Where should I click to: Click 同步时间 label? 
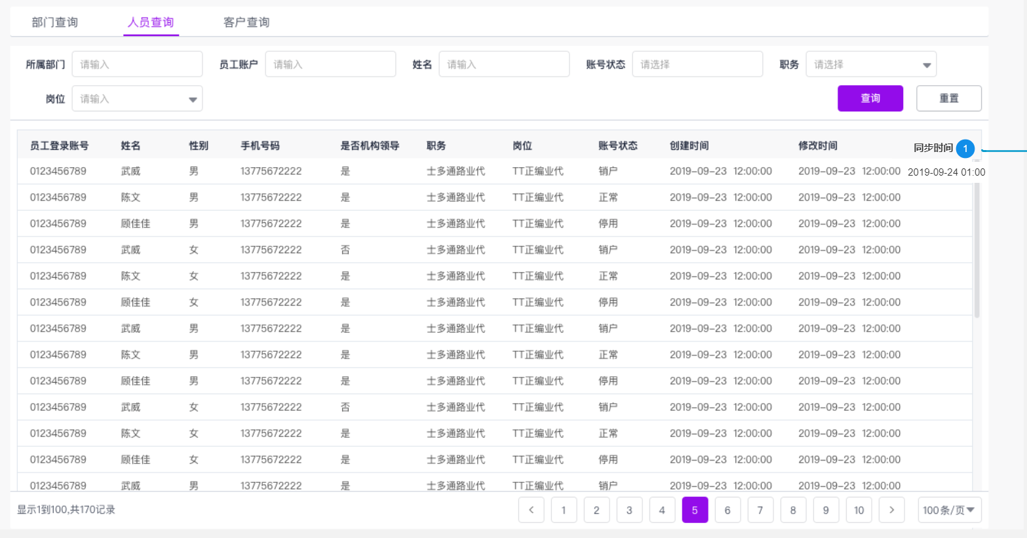point(933,148)
